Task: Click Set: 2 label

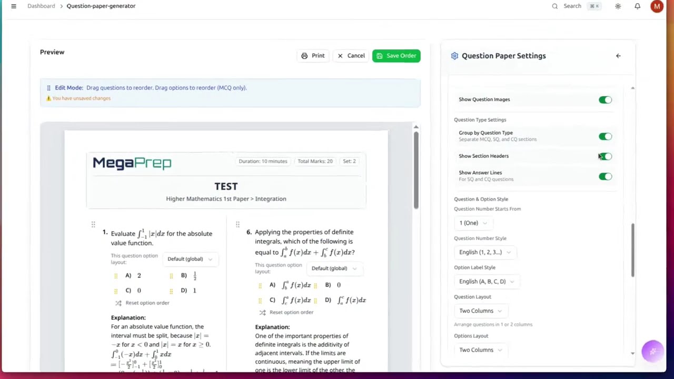Action: tap(349, 161)
